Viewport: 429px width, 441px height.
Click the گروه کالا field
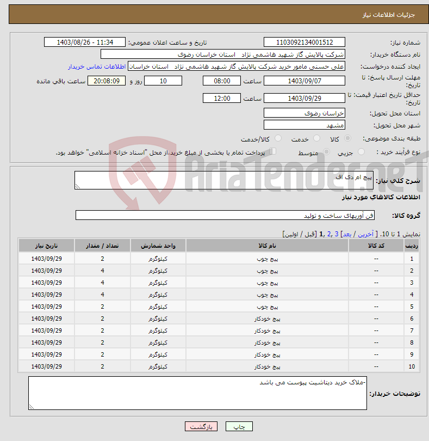[x=225, y=215]
